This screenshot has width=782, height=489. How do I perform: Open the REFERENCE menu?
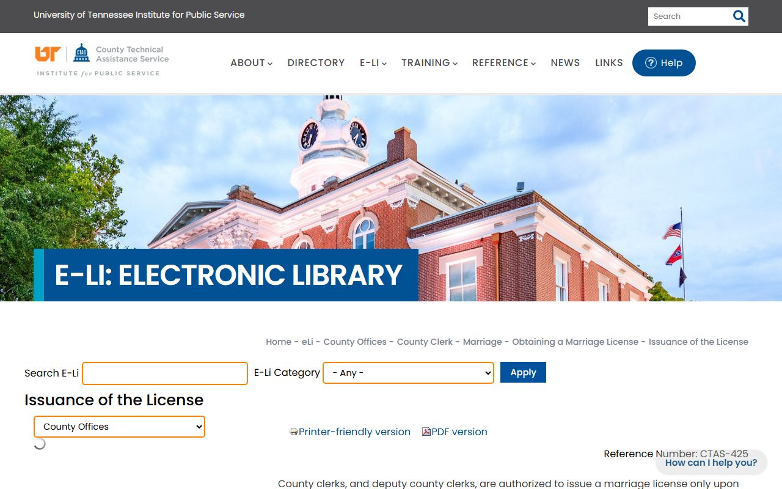(503, 63)
